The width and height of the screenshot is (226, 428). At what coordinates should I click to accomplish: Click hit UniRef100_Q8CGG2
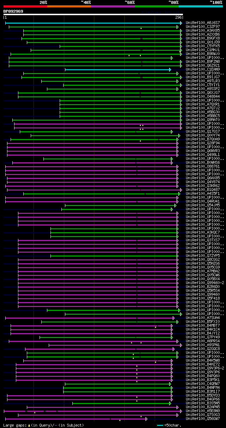(203, 259)
